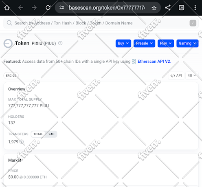Click the TRANSFERS label

tap(18, 134)
